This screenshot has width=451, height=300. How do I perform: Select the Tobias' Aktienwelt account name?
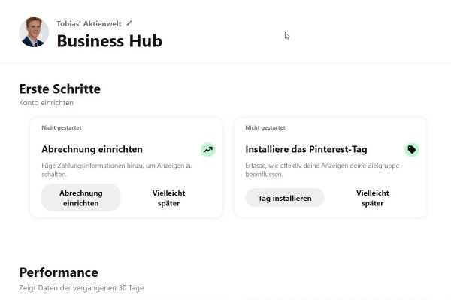(89, 23)
